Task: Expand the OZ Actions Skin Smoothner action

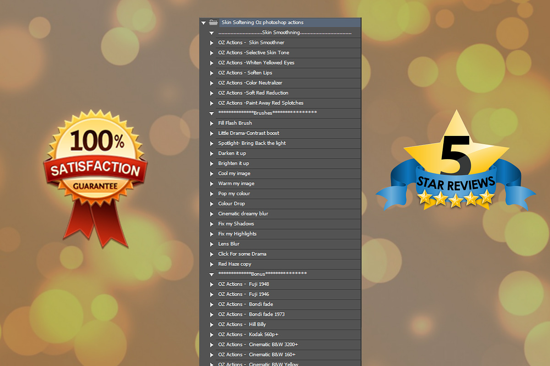Action: coord(212,43)
